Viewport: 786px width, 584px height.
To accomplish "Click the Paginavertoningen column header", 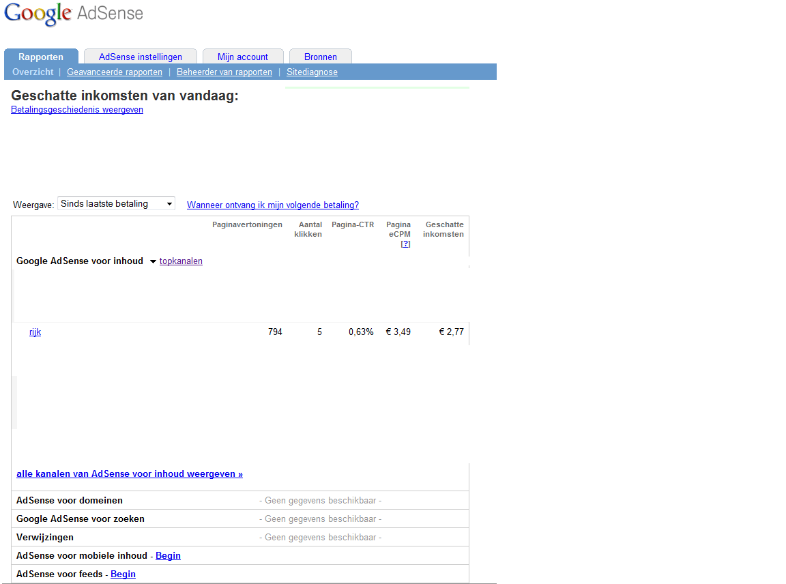I will click(x=247, y=224).
